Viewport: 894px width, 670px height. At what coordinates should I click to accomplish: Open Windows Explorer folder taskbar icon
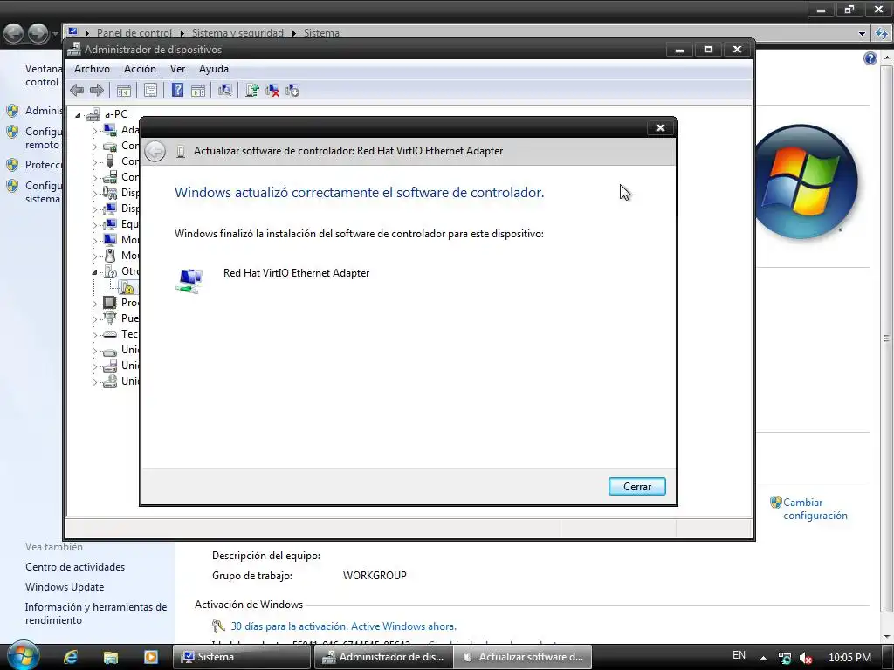point(111,657)
